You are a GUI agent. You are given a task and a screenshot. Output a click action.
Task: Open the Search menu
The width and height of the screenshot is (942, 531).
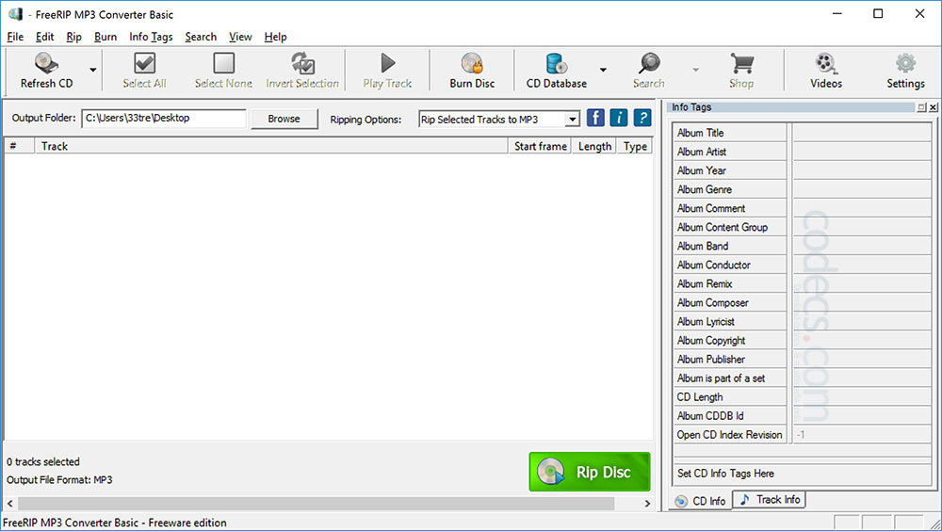pyautogui.click(x=201, y=37)
